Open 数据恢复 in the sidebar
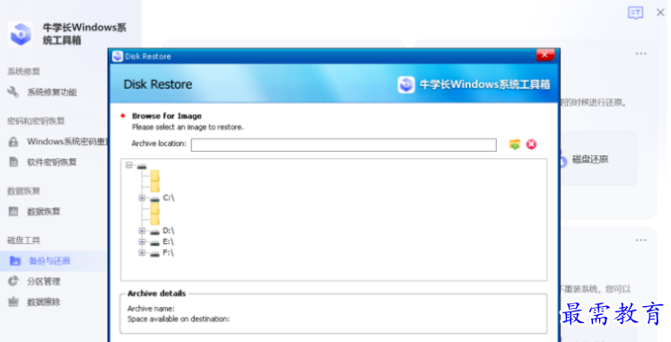This screenshot has height=342, width=671. pos(44,212)
